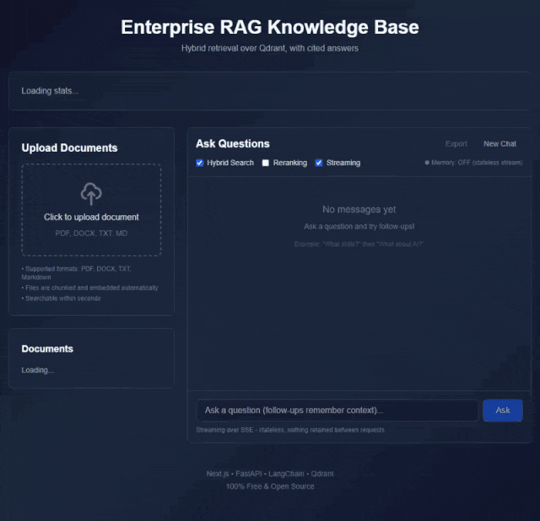Viewport: 540px width, 521px height.
Task: Click the Memory: OFF status indicator
Action: 473,163
